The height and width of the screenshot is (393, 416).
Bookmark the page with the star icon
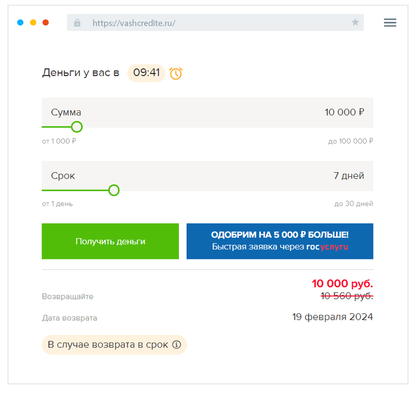pyautogui.click(x=355, y=23)
